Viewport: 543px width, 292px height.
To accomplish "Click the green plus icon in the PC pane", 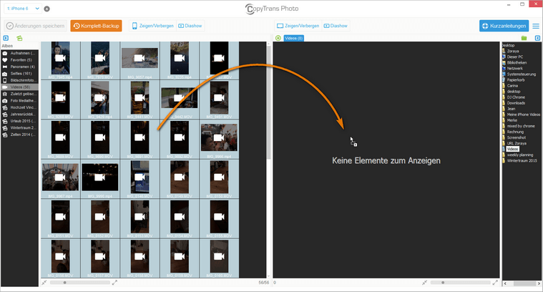I will pos(278,38).
